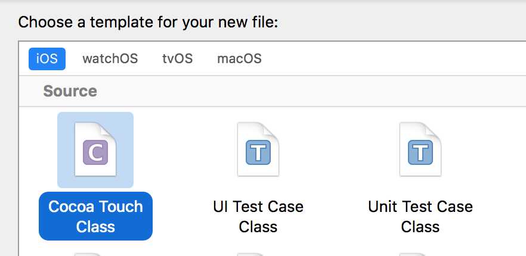Choose the UI Test Case Class file icon
Viewport: 526px width, 256px height.
(258, 149)
